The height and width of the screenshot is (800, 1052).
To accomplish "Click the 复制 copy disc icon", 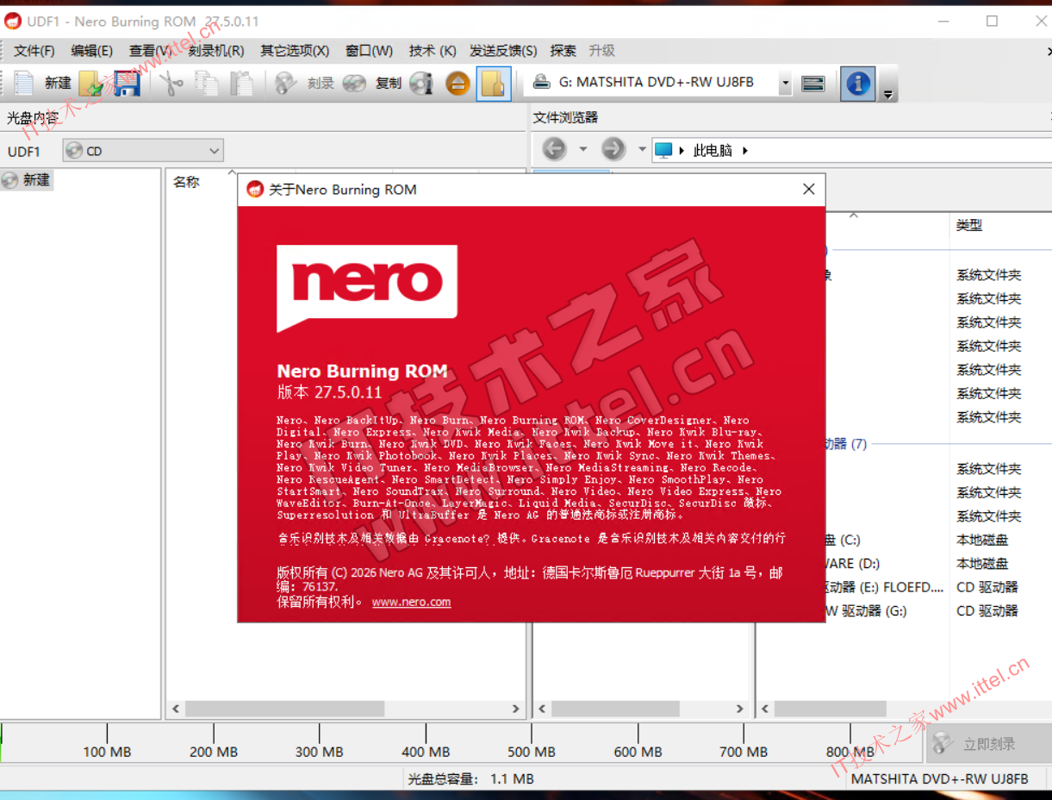I will pyautogui.click(x=354, y=83).
